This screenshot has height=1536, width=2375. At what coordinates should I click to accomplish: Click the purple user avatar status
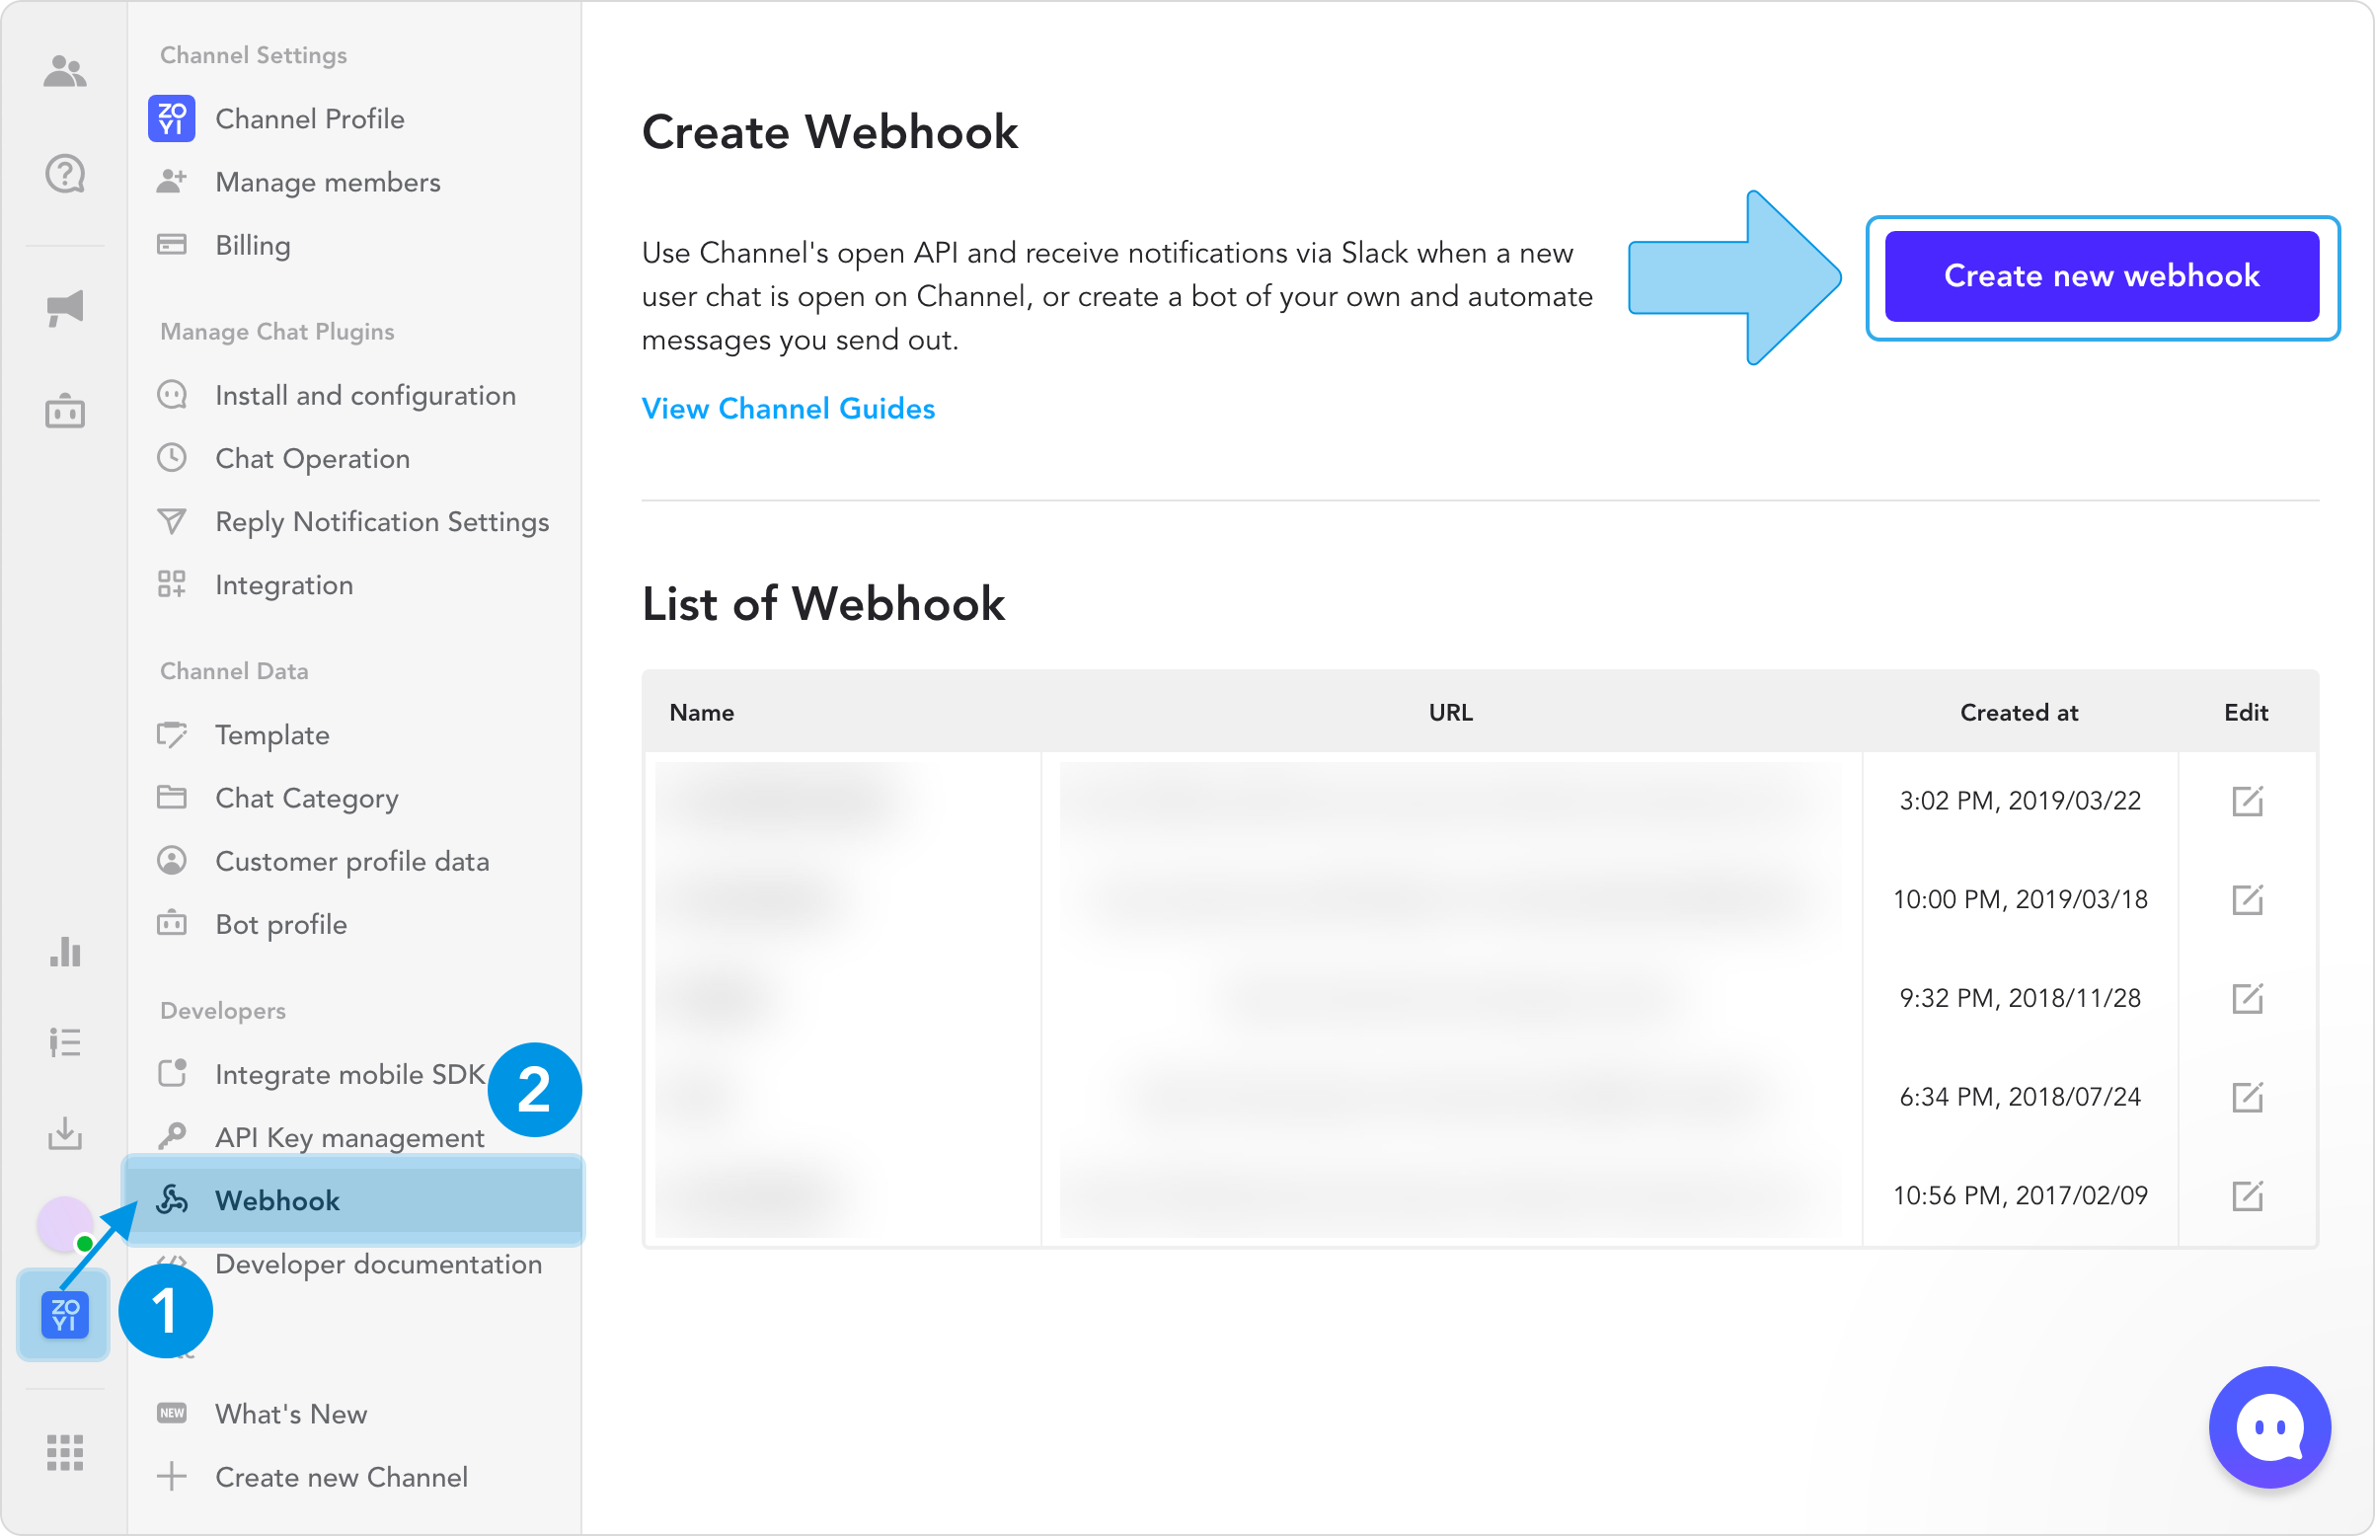65,1224
